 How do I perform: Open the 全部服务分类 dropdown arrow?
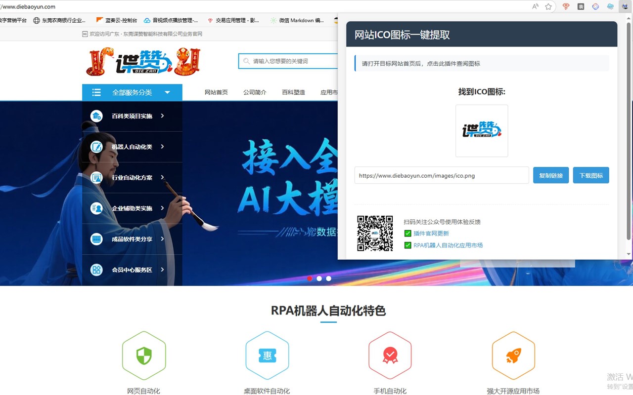tap(167, 92)
